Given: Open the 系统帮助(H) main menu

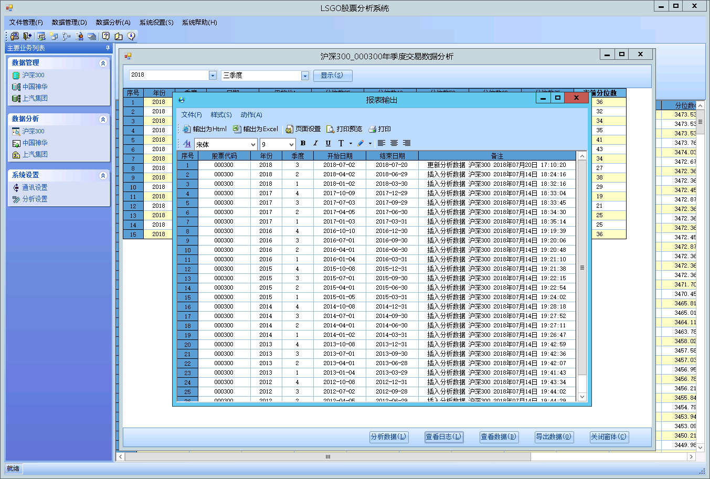Looking at the screenshot, I should [x=199, y=23].
